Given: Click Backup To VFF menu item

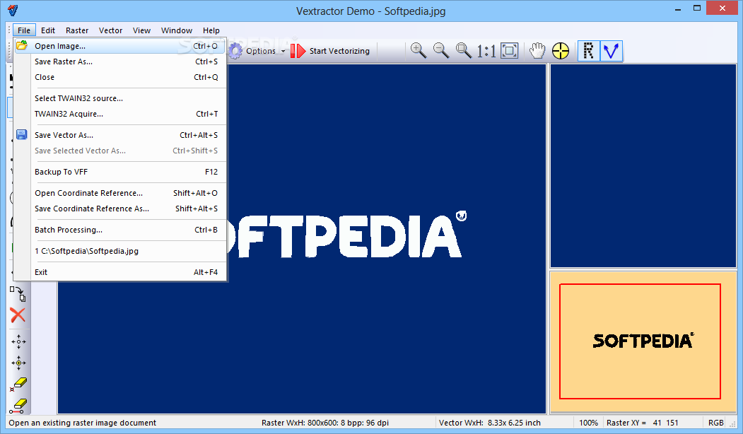Looking at the screenshot, I should [x=120, y=172].
